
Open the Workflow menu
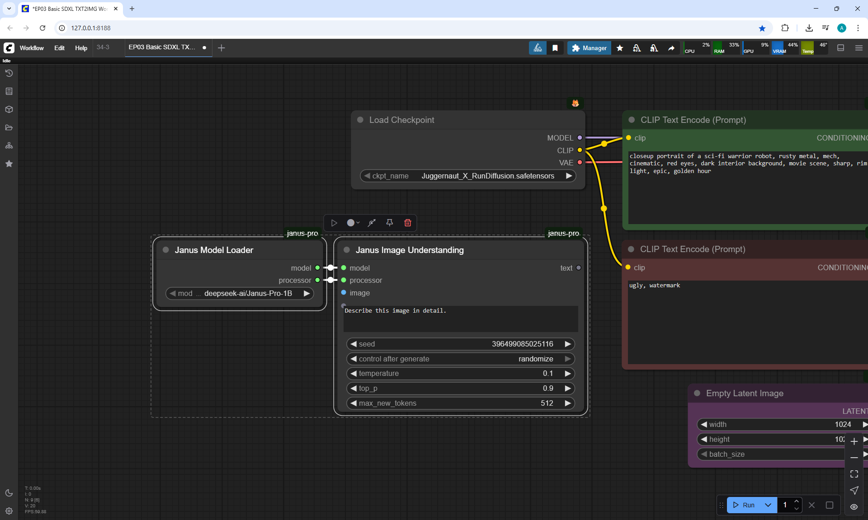point(32,48)
